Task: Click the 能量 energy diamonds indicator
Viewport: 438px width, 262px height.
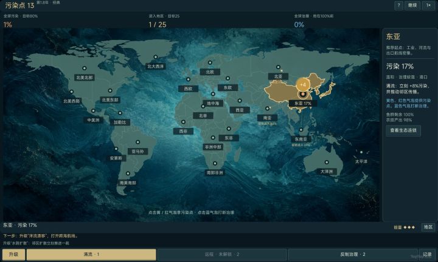Action: [404, 227]
